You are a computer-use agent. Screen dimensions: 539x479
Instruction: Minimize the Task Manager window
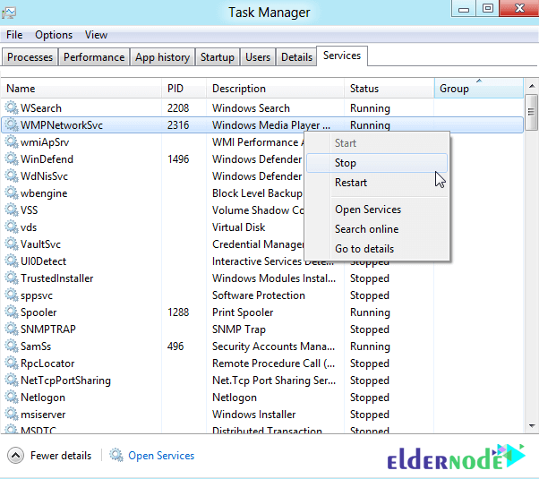464,8
